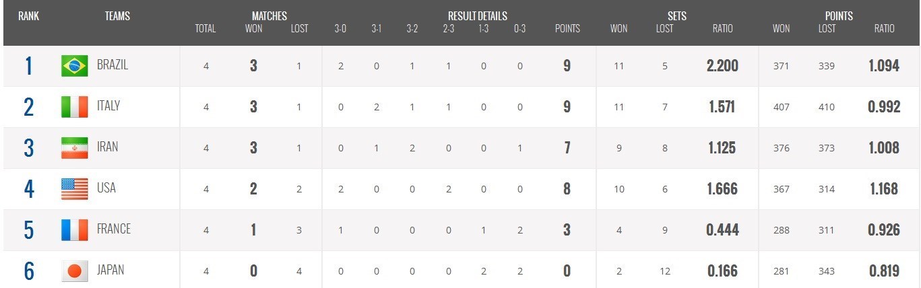Open the BRAZIL team link

tap(113, 65)
